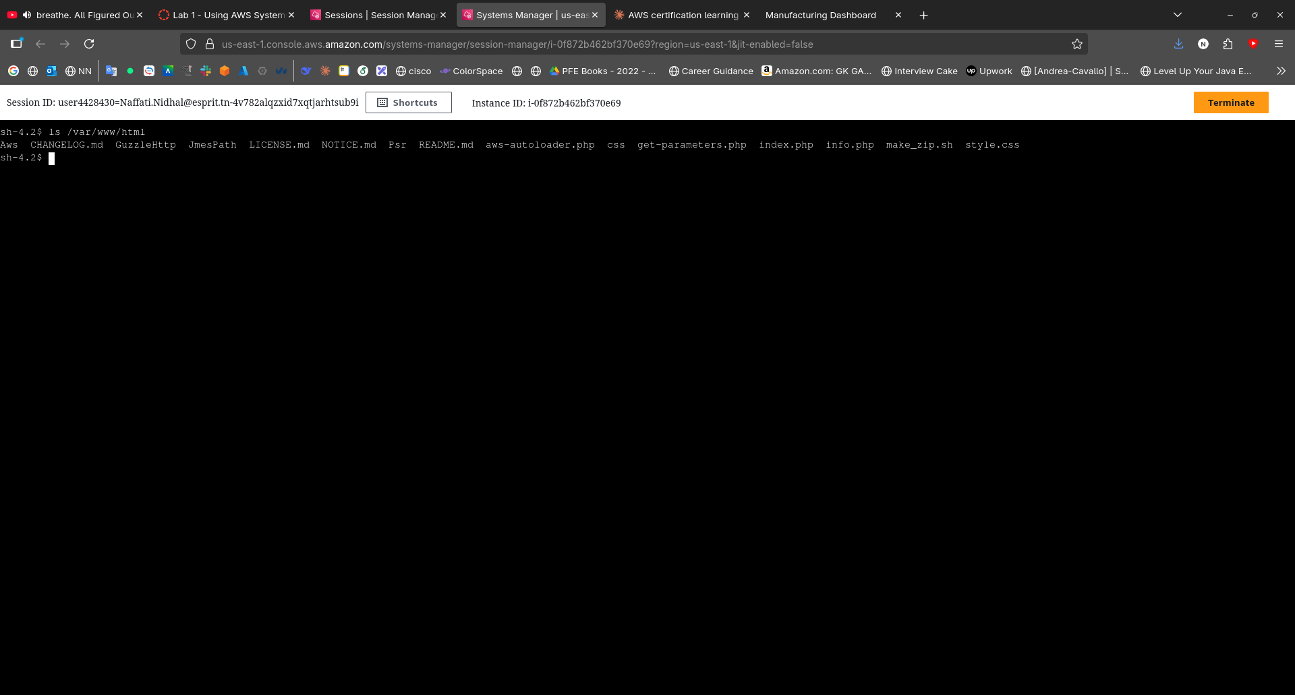Mute the audio on the breathe tab
The height and width of the screenshot is (695, 1295).
click(x=27, y=15)
